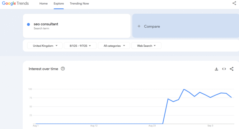Go to Trending Now tab
This screenshot has width=239, height=129.
[x=79, y=3]
